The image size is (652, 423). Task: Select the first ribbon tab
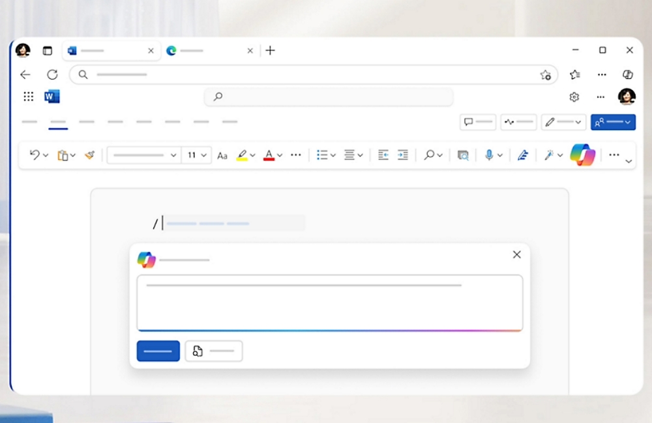coord(29,122)
